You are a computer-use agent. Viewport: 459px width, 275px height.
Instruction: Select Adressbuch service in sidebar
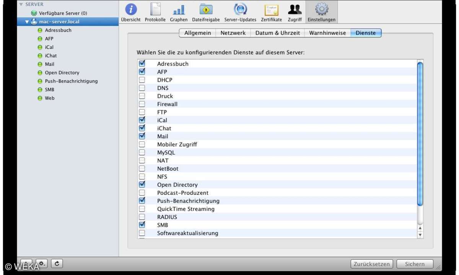coord(58,30)
